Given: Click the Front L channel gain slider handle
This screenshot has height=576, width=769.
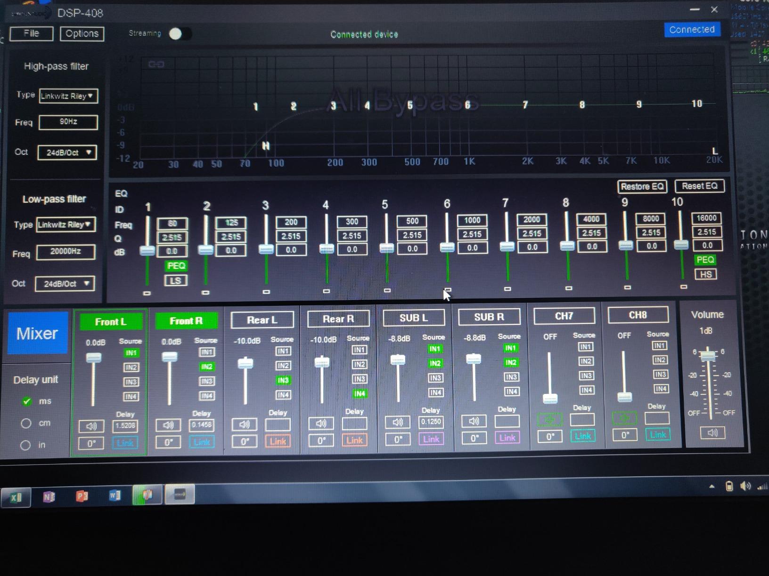Looking at the screenshot, I should [x=93, y=358].
